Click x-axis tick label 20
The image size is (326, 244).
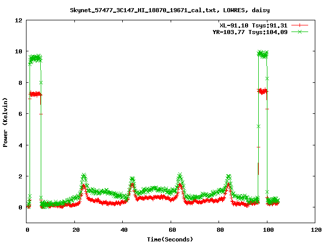click(x=76, y=230)
